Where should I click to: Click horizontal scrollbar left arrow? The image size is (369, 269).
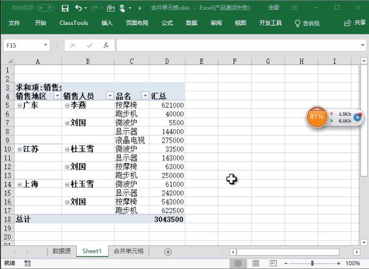point(233,252)
